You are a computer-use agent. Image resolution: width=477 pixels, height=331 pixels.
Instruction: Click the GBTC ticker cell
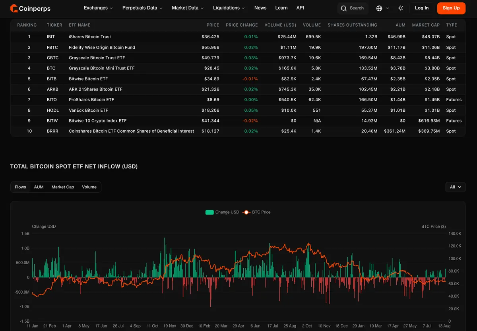[x=52, y=58]
